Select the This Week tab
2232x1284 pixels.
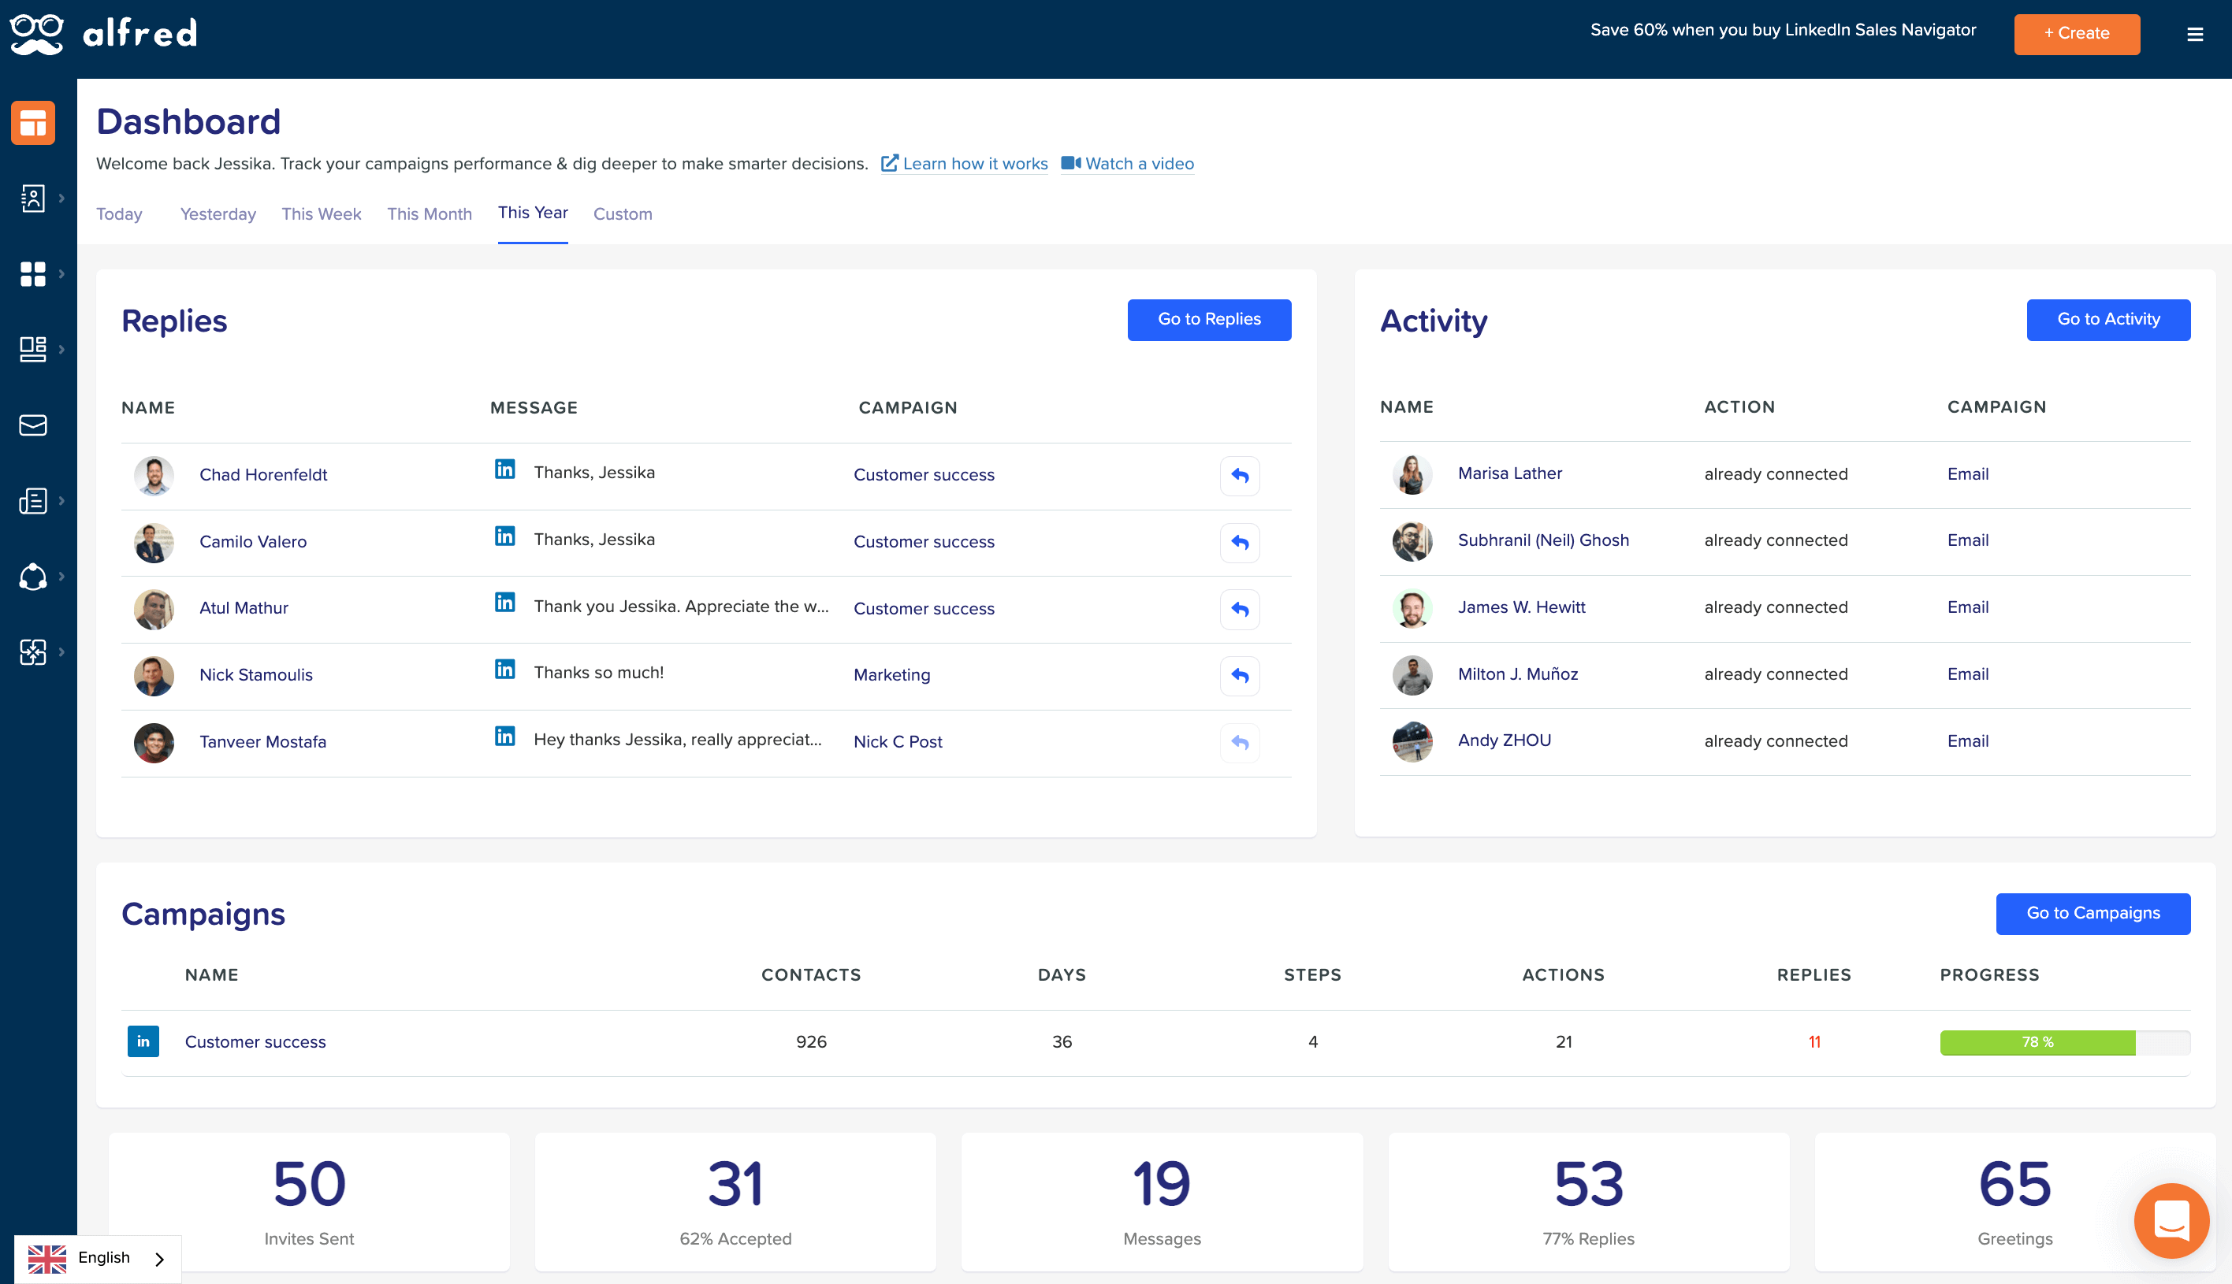click(x=321, y=213)
